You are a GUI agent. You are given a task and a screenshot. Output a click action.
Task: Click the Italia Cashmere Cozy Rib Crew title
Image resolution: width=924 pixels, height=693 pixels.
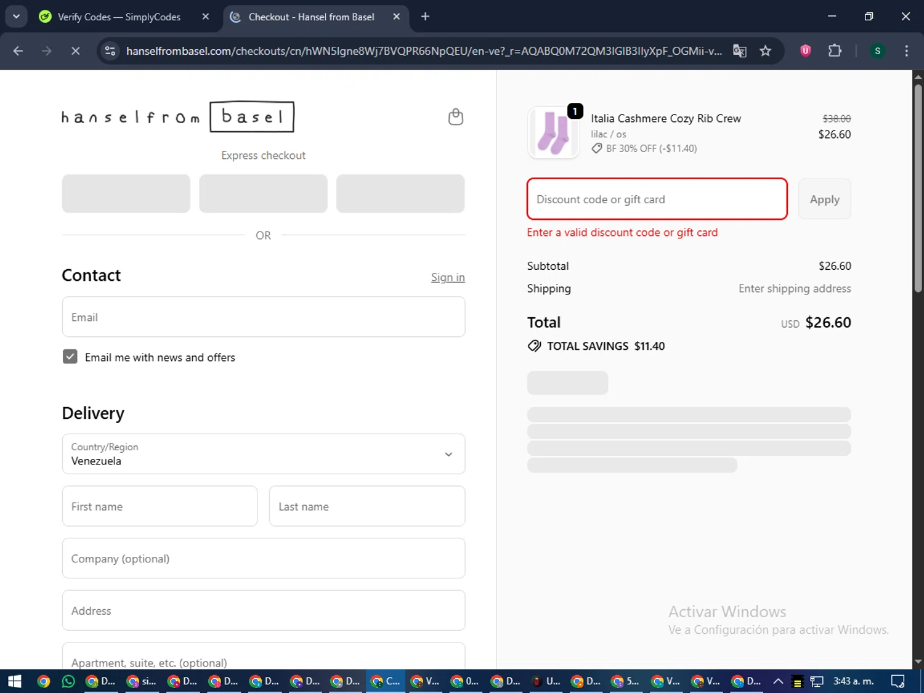click(666, 118)
